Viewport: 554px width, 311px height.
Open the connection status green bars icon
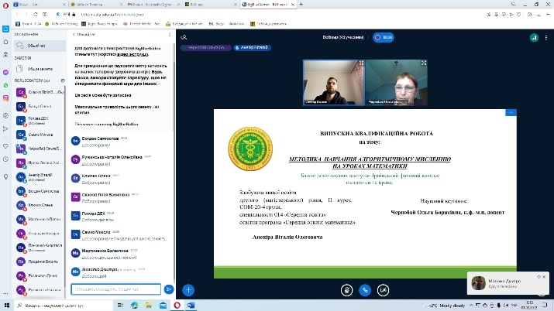[x=534, y=37]
